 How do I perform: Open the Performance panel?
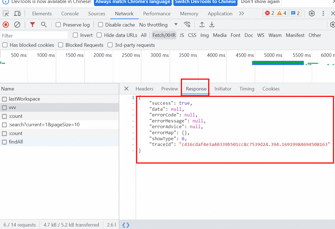point(157,13)
